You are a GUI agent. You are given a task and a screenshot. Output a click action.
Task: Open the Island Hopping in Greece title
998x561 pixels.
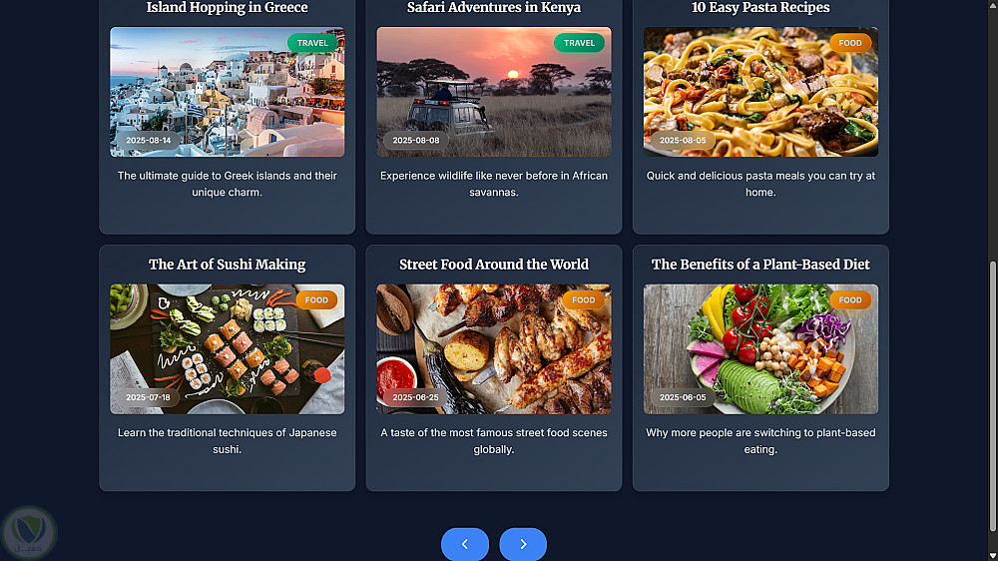click(x=228, y=8)
